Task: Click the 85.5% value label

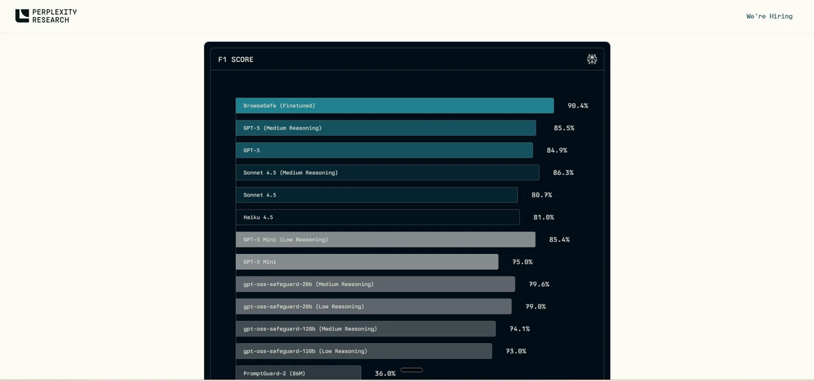Action: tap(564, 128)
